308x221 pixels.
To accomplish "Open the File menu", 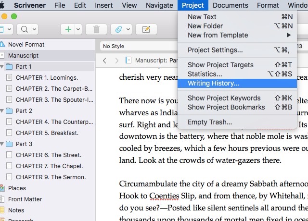I will 60,5.
